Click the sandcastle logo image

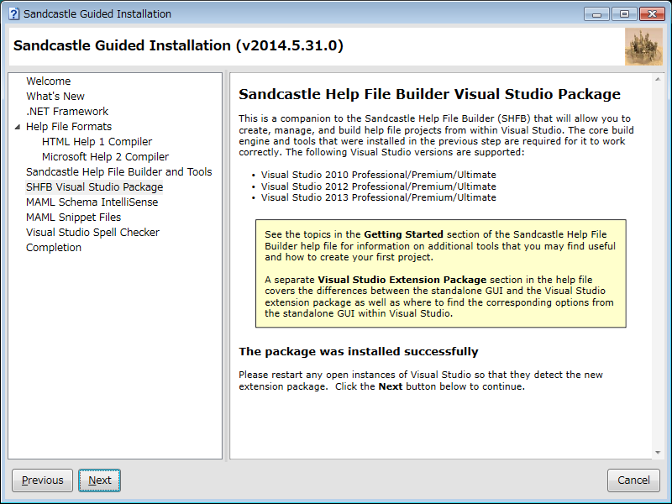(x=643, y=47)
